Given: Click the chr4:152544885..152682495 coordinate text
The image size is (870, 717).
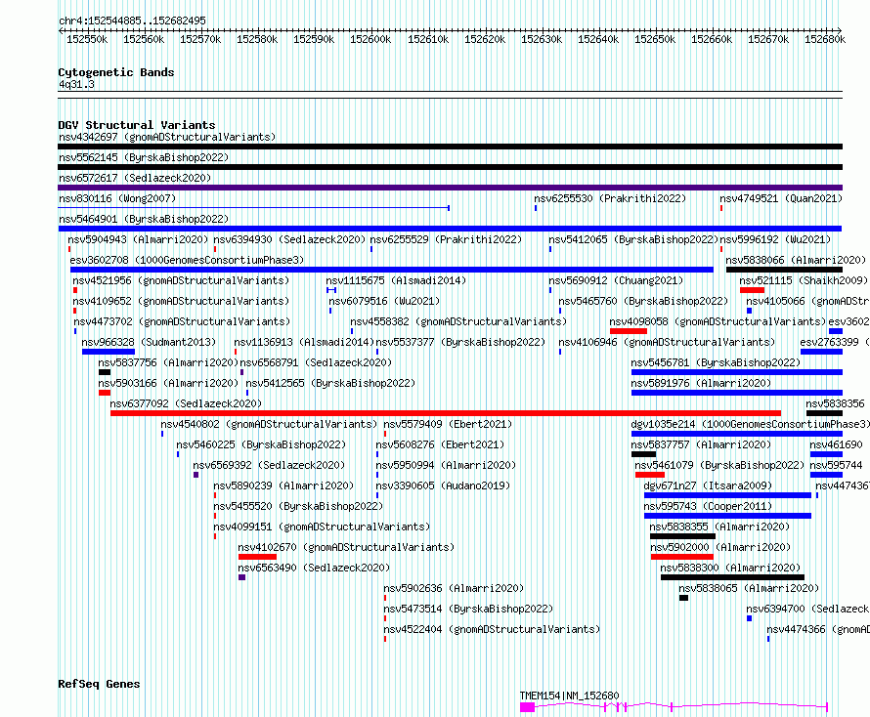Looking at the screenshot, I should (x=133, y=21).
